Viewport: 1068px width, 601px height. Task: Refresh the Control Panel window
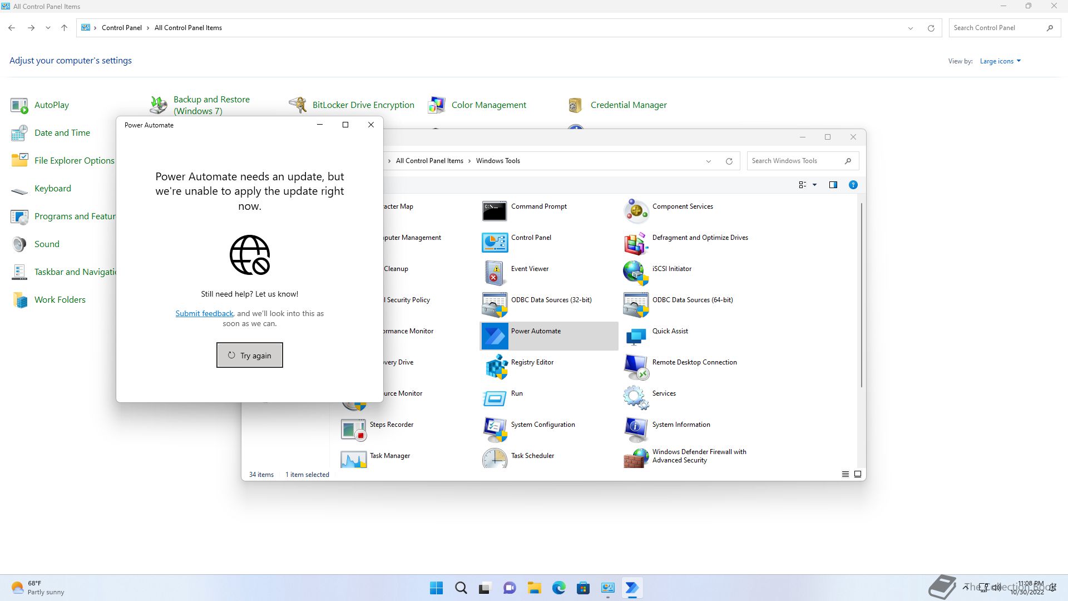(931, 28)
